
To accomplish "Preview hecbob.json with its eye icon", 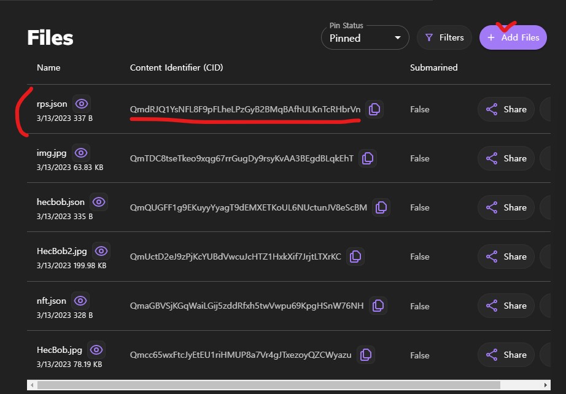I will click(99, 202).
